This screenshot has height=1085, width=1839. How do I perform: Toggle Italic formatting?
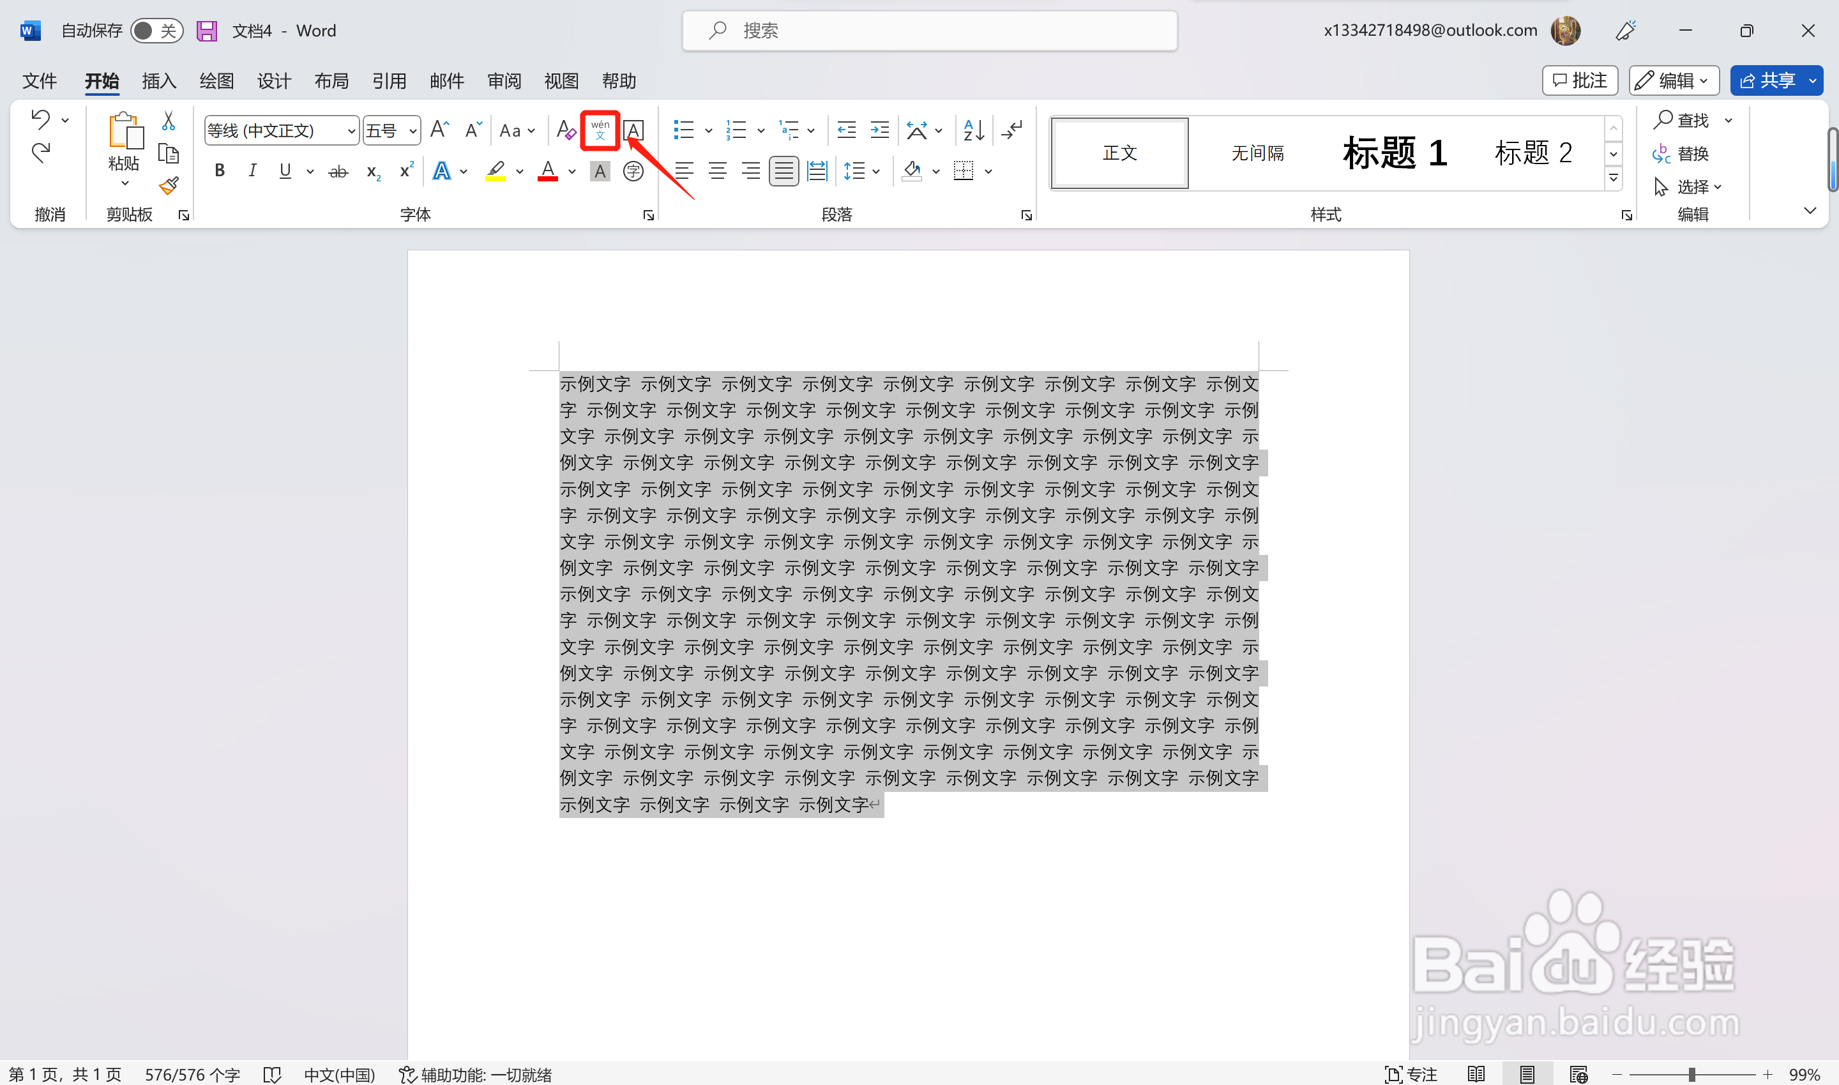[252, 171]
